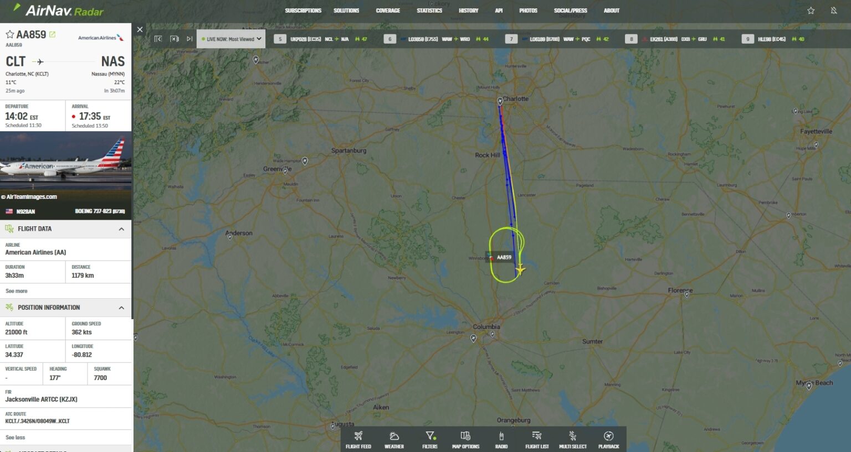Viewport: 851px width, 452px height.
Task: Open Map Options in bottom toolbar
Action: (465, 439)
